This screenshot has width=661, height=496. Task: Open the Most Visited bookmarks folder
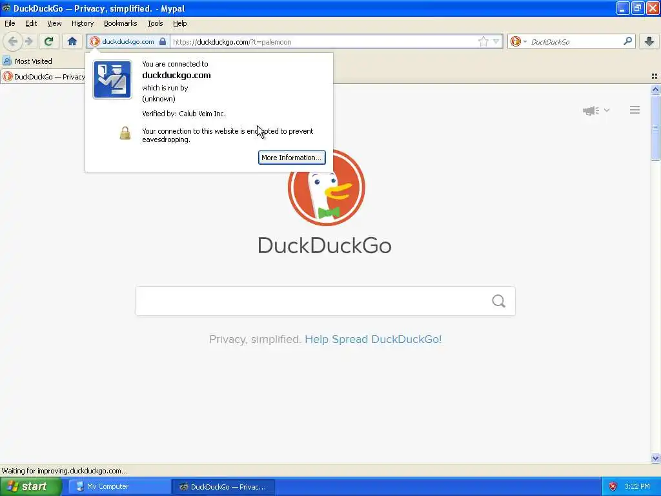(x=27, y=61)
